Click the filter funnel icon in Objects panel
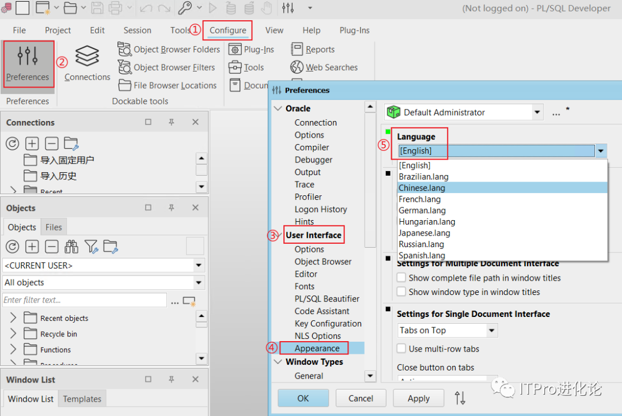The image size is (622, 416). (x=91, y=247)
